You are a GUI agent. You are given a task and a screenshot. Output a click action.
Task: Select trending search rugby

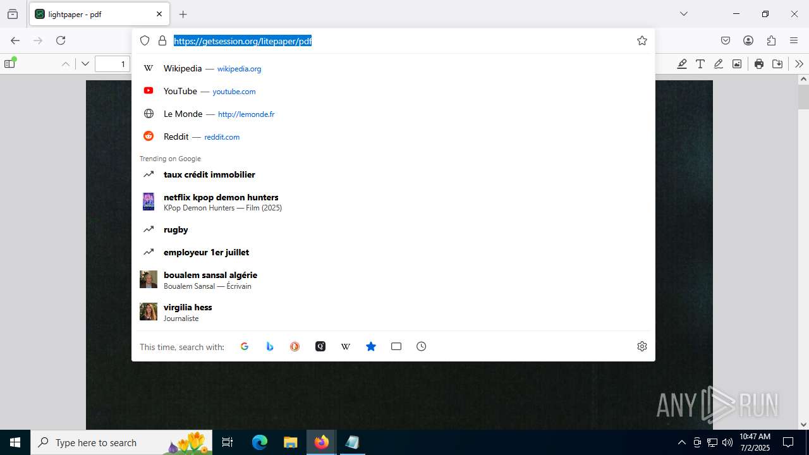point(393,229)
